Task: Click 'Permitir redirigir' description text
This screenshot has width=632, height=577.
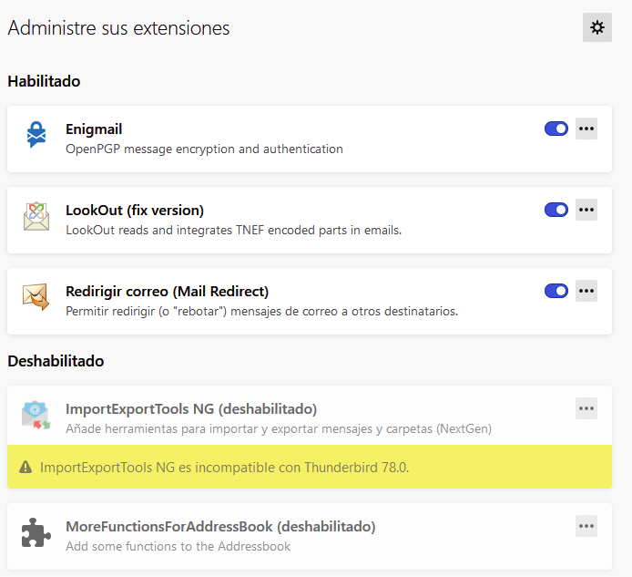Action: pos(262,312)
